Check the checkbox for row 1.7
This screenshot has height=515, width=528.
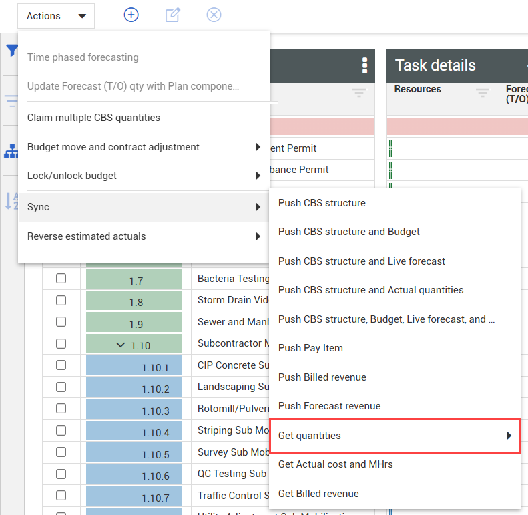61,279
